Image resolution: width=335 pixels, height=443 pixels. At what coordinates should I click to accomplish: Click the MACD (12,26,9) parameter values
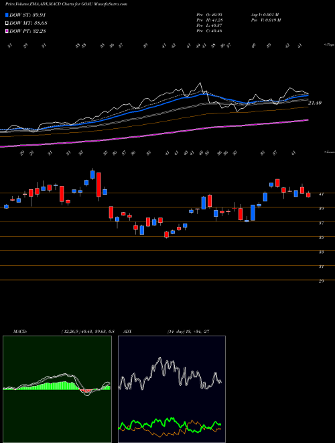click(87, 332)
